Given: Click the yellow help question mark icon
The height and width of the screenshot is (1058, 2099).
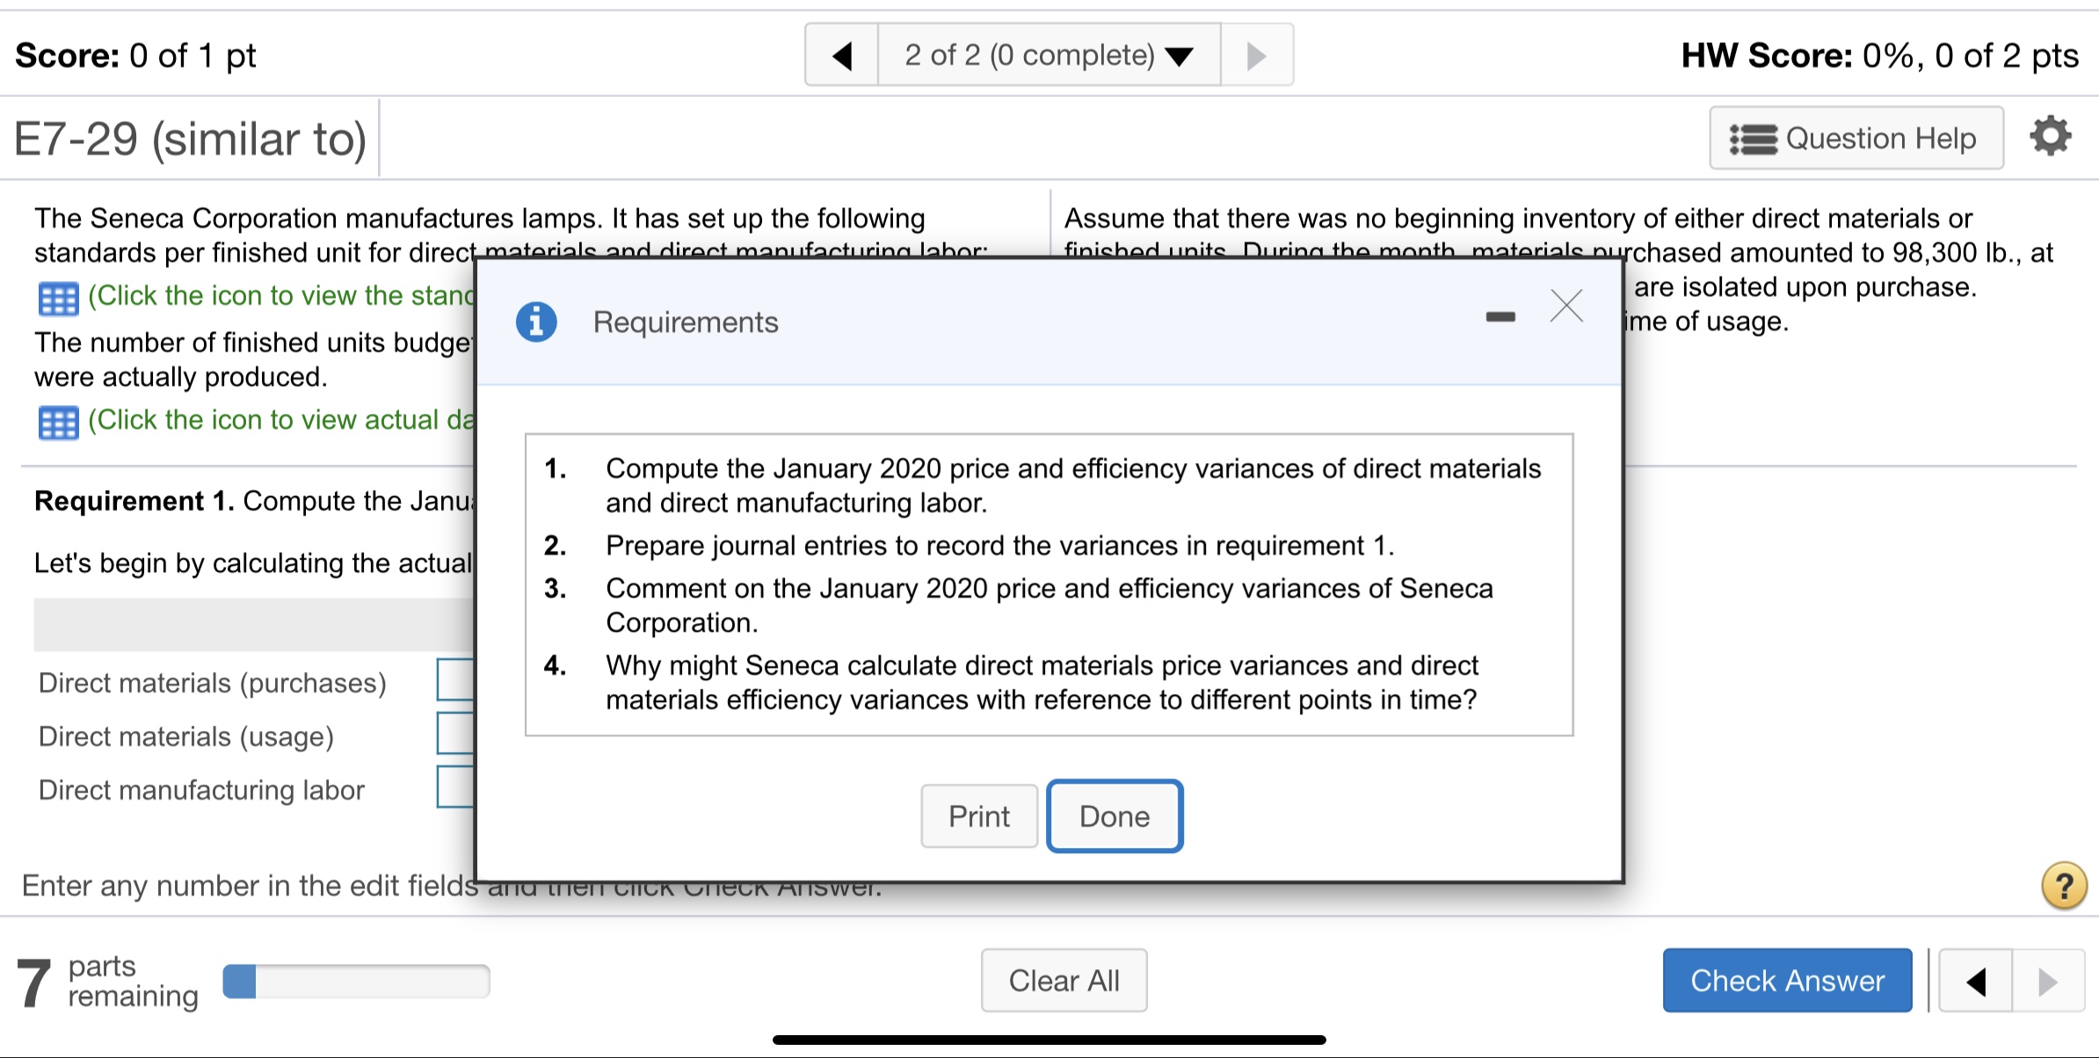Looking at the screenshot, I should (2064, 886).
